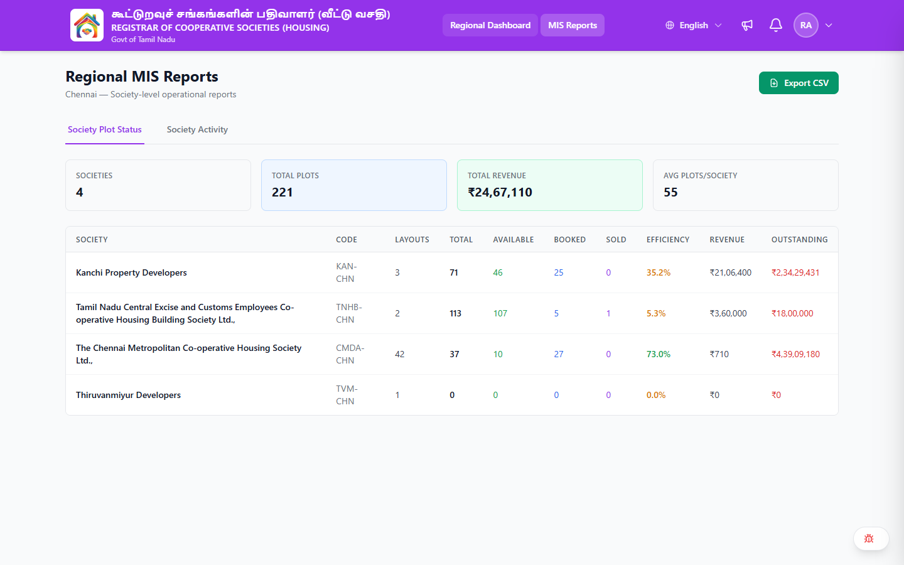Image resolution: width=904 pixels, height=565 pixels.
Task: Click the ₹710 revenue cell
Action: 719,354
